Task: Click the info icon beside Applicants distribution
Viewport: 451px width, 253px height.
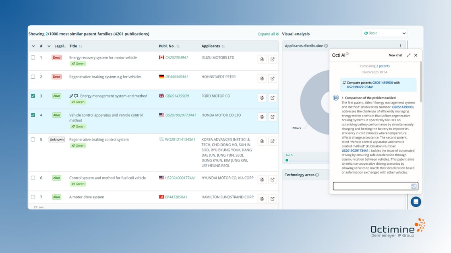Action: click(x=326, y=46)
